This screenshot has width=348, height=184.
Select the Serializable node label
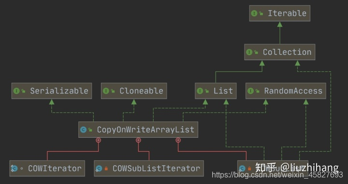click(59, 91)
